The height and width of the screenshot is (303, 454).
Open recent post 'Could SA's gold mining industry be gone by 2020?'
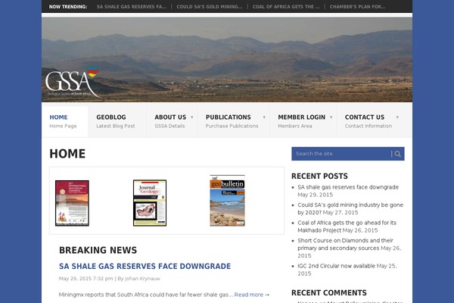350,209
